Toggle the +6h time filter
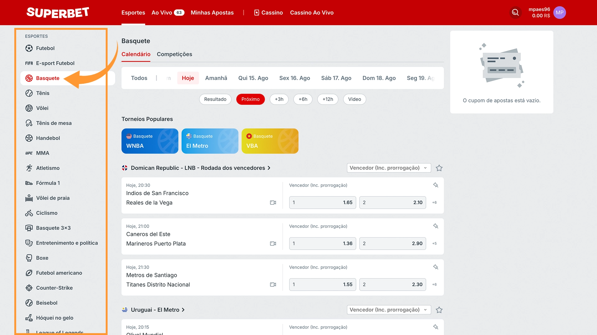Image resolution: width=597 pixels, height=335 pixels. 303,99
